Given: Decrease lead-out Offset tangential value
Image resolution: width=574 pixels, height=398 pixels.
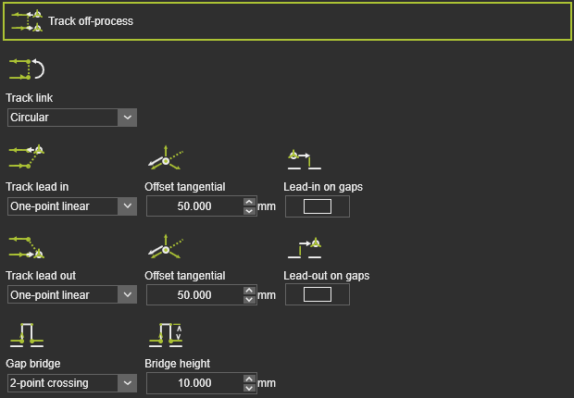Looking at the screenshot, I should 248,300.
